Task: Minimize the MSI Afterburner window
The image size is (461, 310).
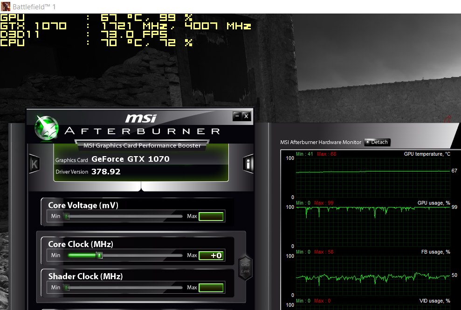Action: tap(237, 116)
